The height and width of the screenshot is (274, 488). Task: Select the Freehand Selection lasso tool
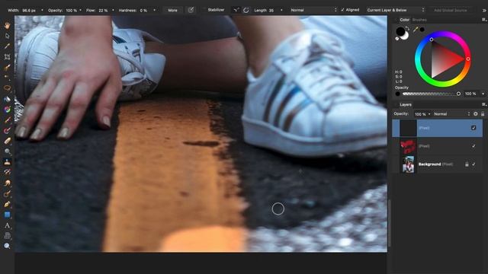(7, 88)
